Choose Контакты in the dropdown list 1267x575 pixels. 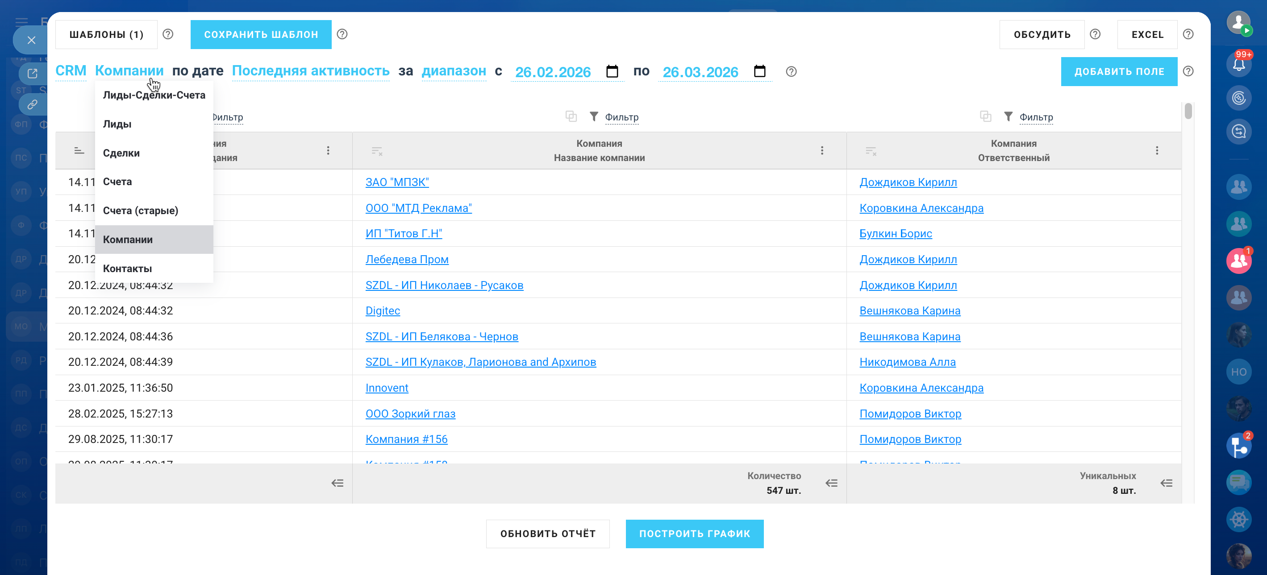[x=127, y=269]
